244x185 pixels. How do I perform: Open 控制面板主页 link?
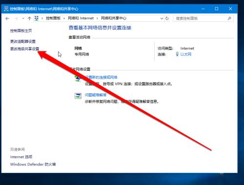(21, 31)
